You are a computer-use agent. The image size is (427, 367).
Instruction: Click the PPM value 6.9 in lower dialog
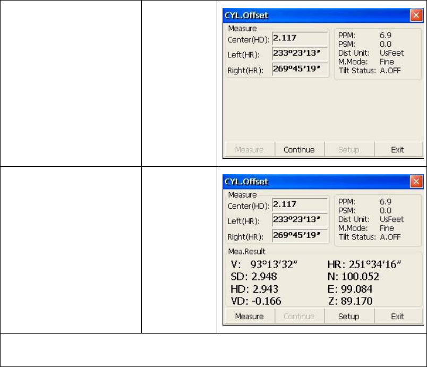(x=386, y=201)
